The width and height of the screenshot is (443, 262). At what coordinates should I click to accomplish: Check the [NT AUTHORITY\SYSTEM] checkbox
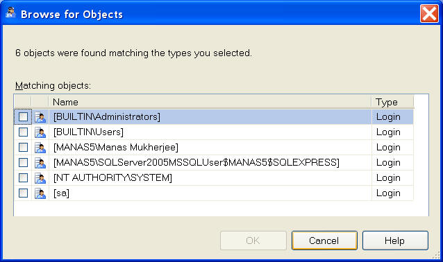pyautogui.click(x=23, y=177)
